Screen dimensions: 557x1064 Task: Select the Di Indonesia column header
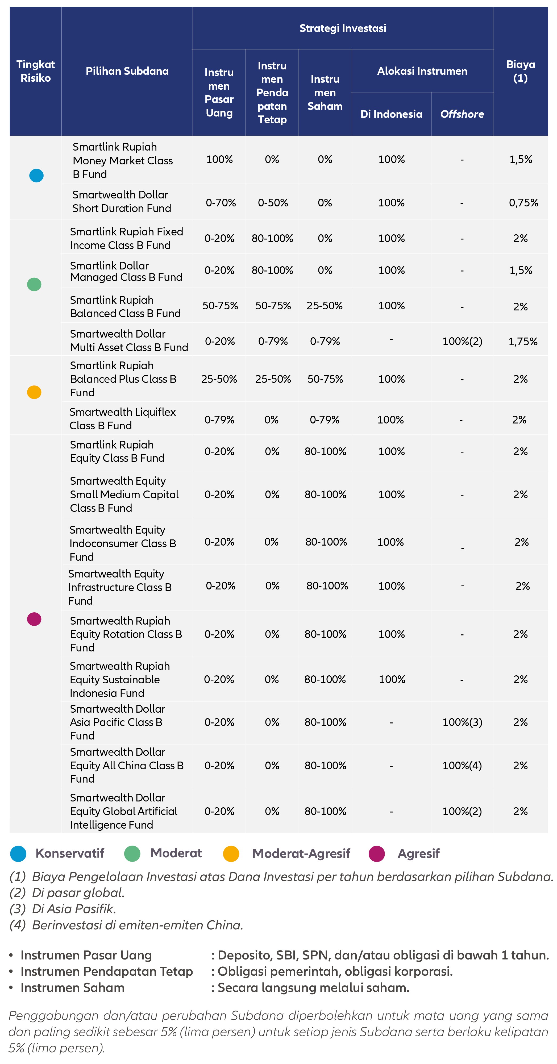(391, 114)
